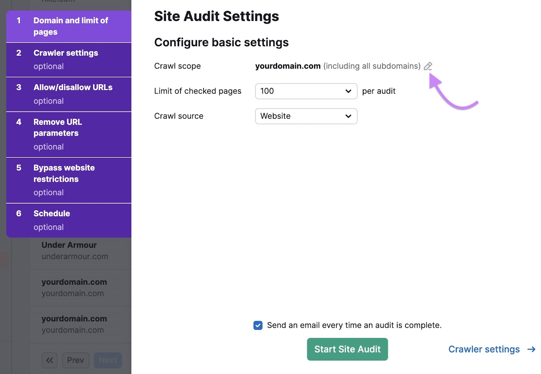Open the Crawl source dropdown showing Website
541x374 pixels.
point(306,116)
